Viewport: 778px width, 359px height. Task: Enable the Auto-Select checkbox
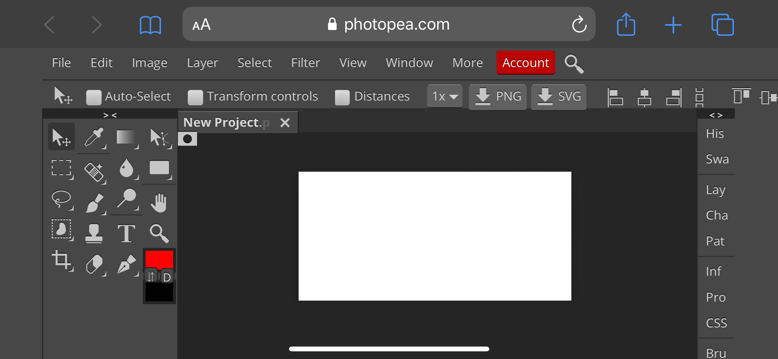[x=94, y=97]
